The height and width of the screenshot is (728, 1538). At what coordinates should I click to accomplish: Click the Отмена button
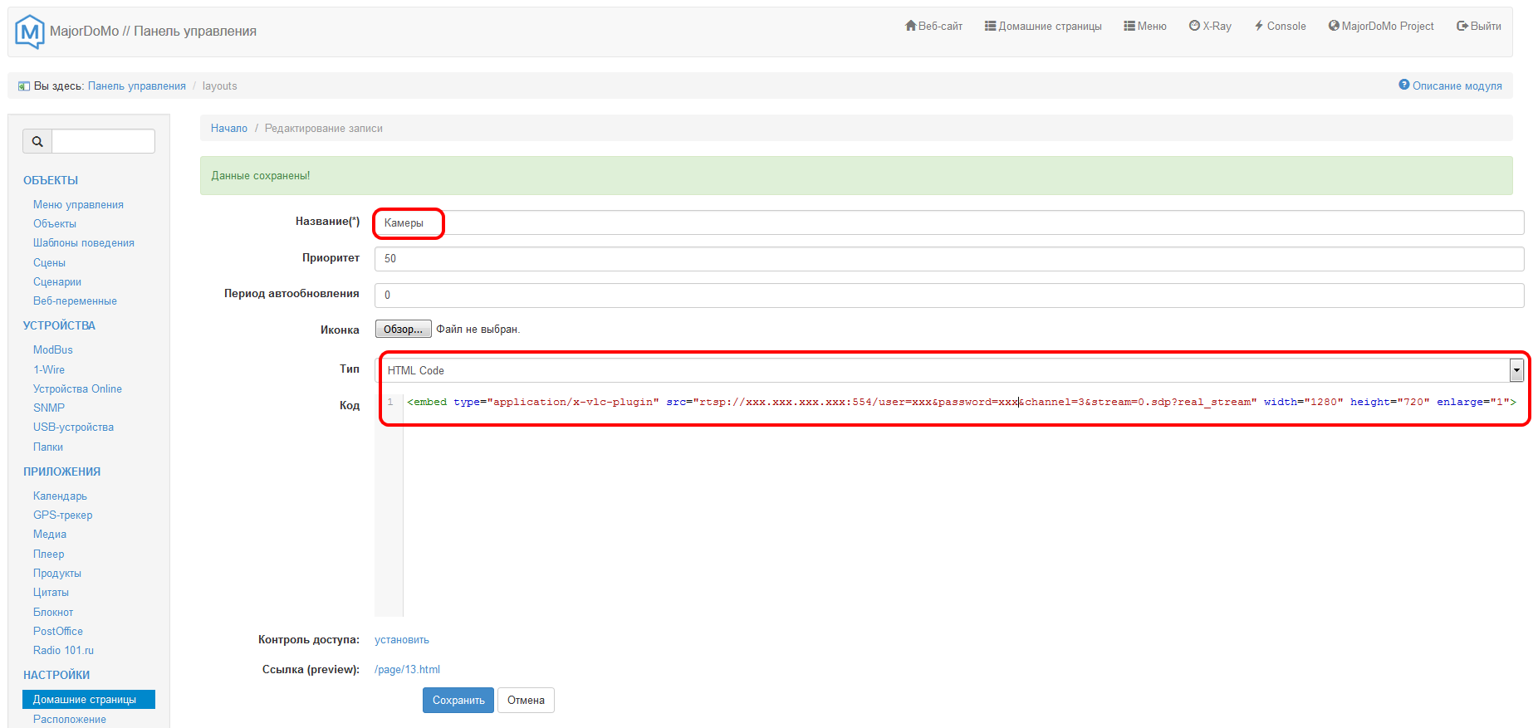coord(526,700)
